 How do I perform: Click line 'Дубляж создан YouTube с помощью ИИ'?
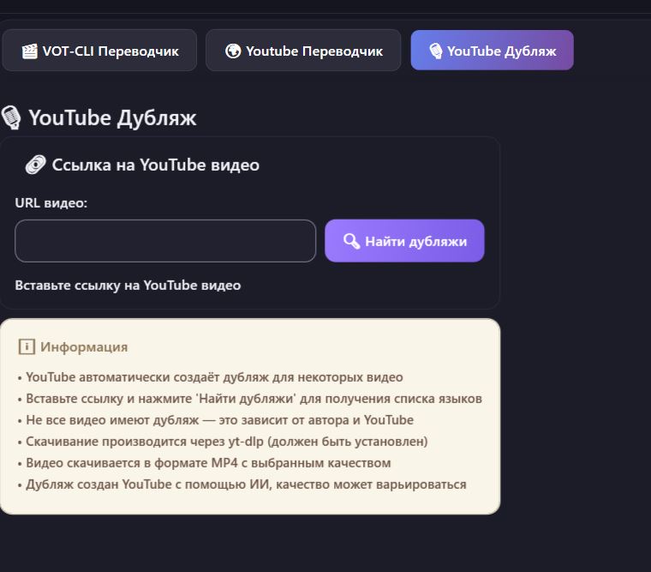tap(246, 485)
